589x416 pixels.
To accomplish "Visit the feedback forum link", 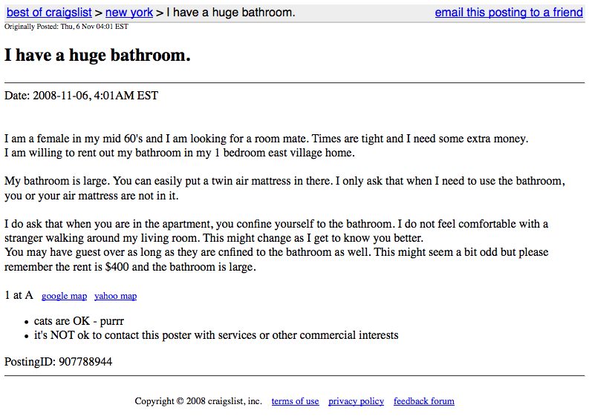I will (x=423, y=401).
